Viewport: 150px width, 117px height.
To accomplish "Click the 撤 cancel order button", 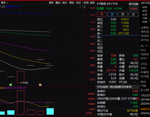I will (x=123, y=14).
